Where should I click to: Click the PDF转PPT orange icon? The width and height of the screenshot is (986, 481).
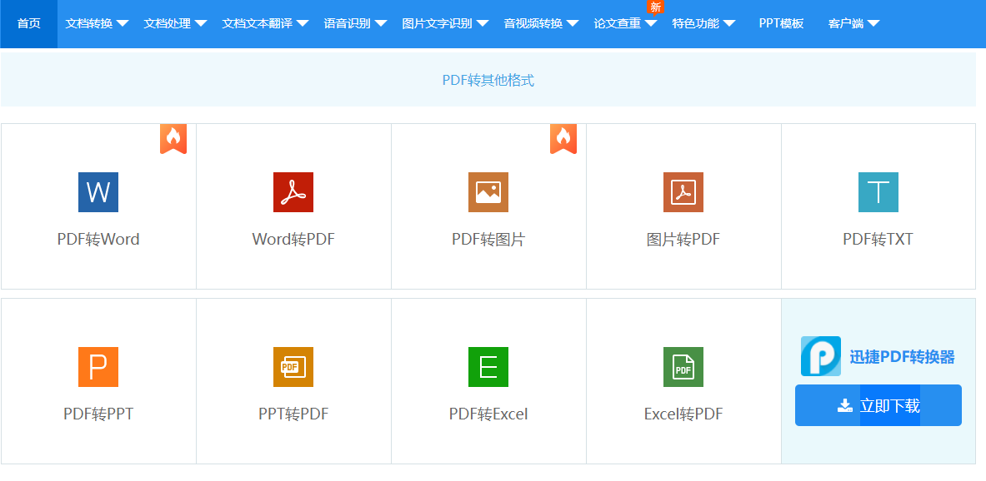click(98, 367)
